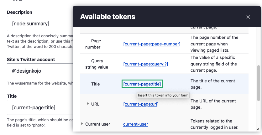
Task: Open the current-user token link
Action: 135,124
